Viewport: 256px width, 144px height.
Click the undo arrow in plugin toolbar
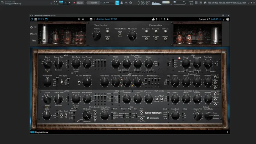click(79, 19)
